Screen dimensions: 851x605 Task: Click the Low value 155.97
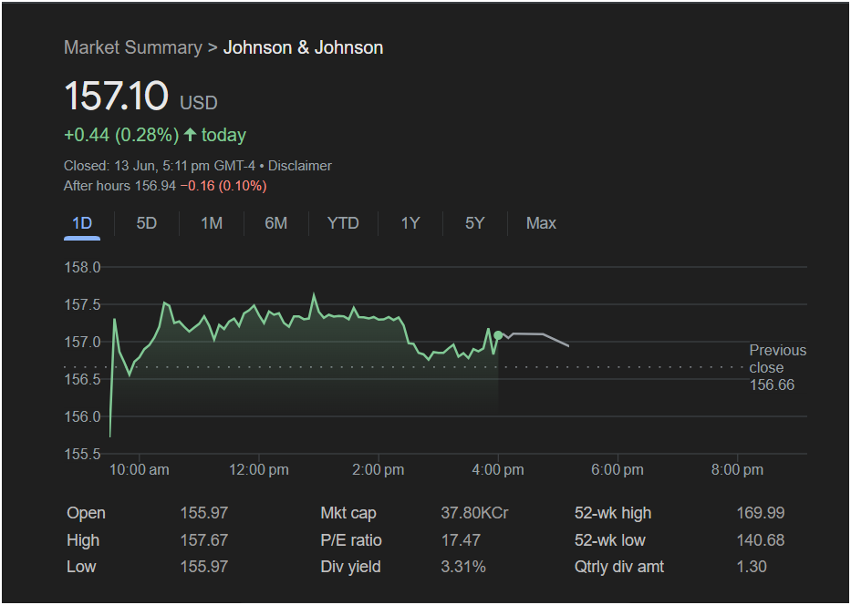[x=204, y=567]
